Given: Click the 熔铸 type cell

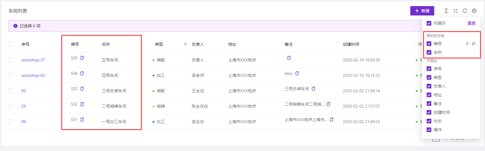Looking at the screenshot, I should pyautogui.click(x=161, y=106).
